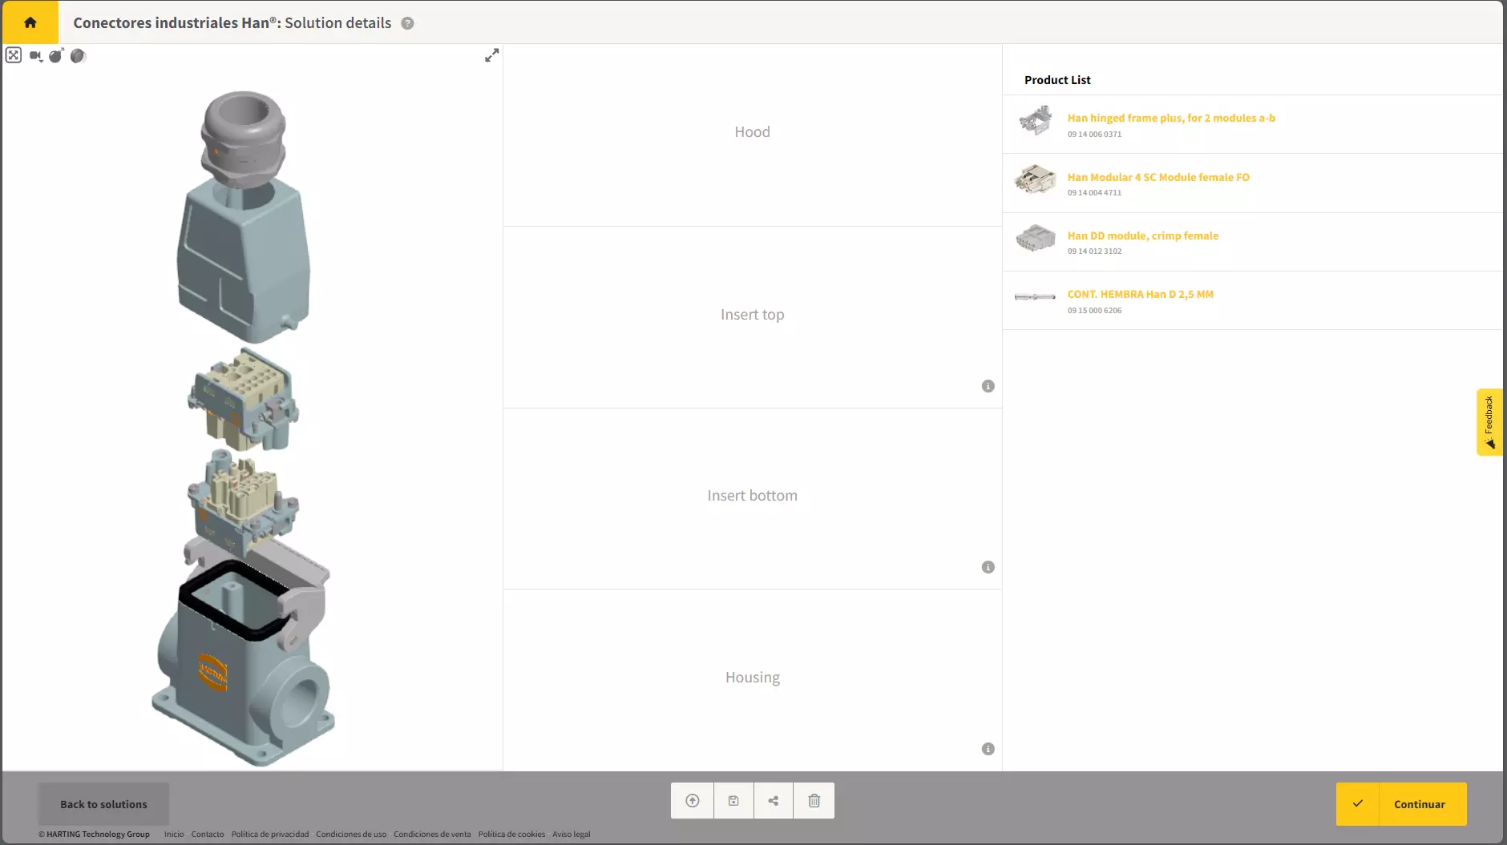Screen dimensions: 1507x845
Task: Share the solution via share icon
Action: (774, 801)
